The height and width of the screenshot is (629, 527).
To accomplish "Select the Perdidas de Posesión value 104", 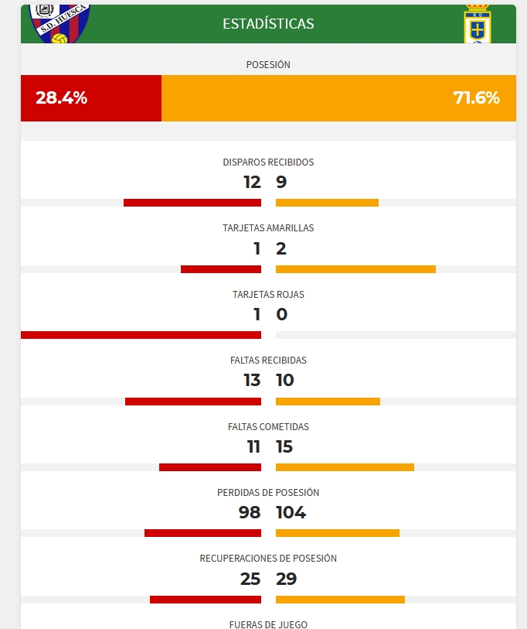I will (x=291, y=512).
